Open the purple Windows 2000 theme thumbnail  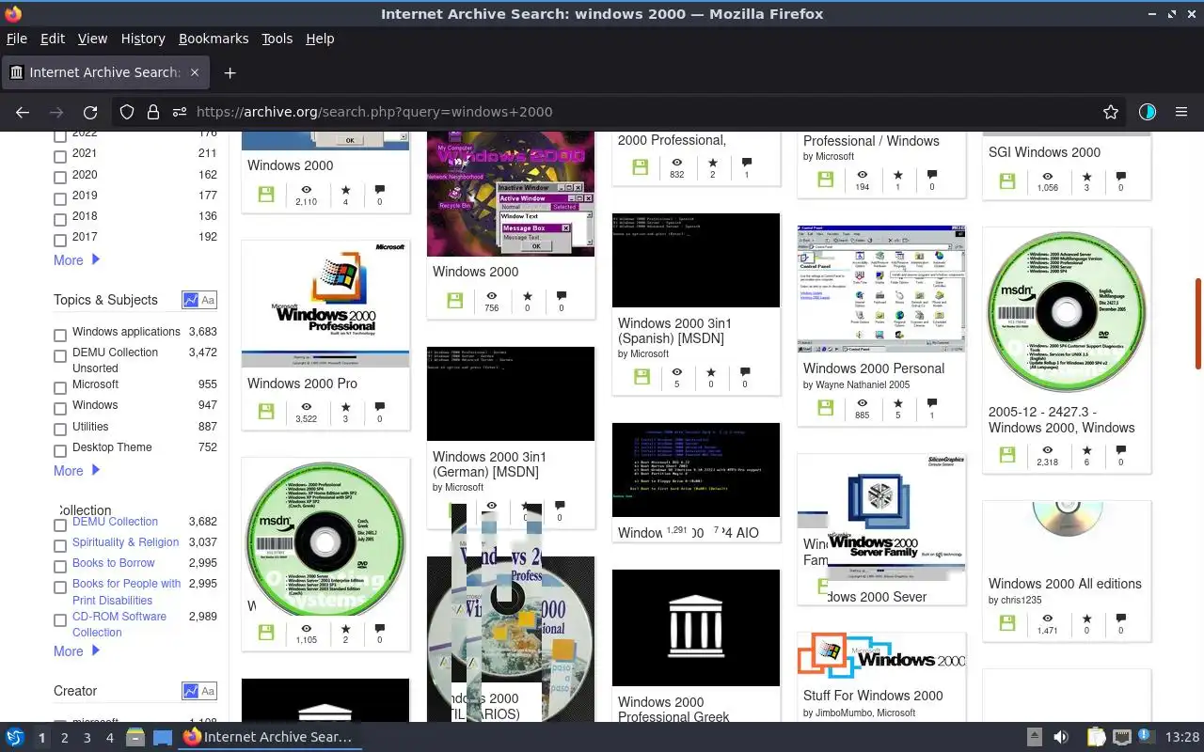pos(511,194)
